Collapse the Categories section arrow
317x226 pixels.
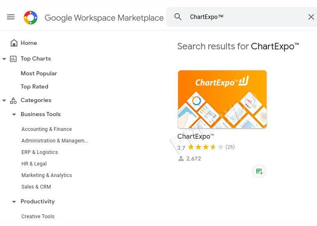point(4,100)
